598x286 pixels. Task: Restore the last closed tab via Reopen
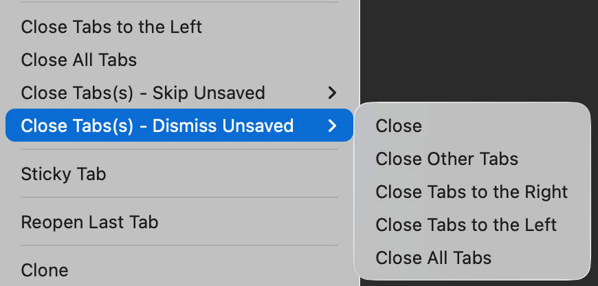tap(89, 223)
